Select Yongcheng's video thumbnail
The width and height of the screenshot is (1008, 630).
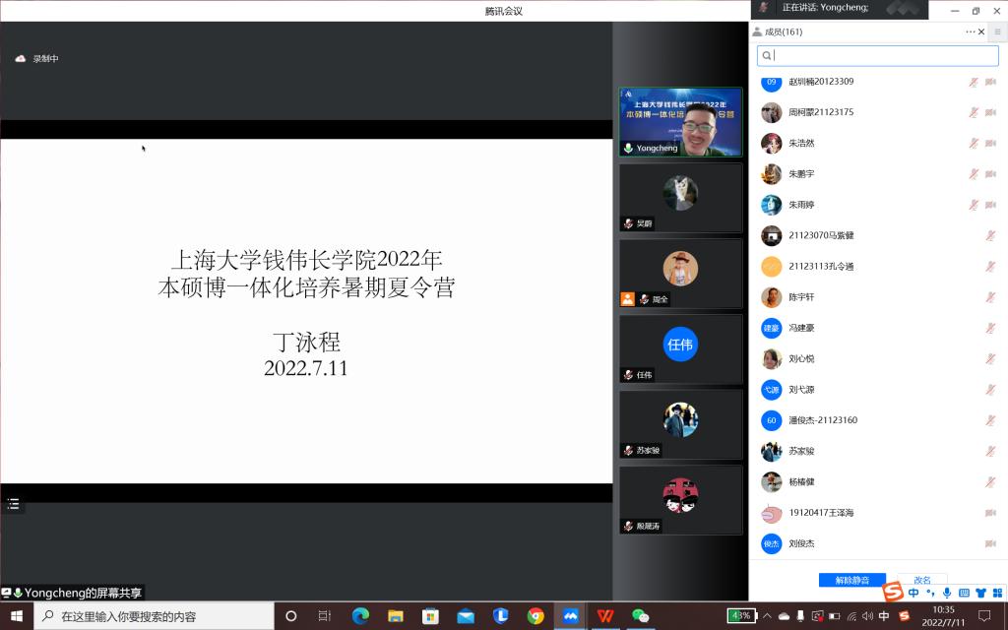click(680, 122)
